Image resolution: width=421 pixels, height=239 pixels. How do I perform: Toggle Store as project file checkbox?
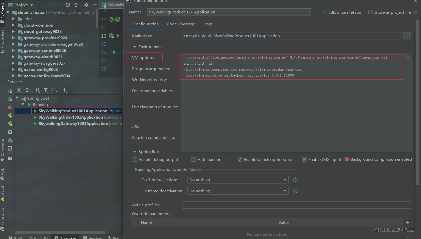click(370, 12)
